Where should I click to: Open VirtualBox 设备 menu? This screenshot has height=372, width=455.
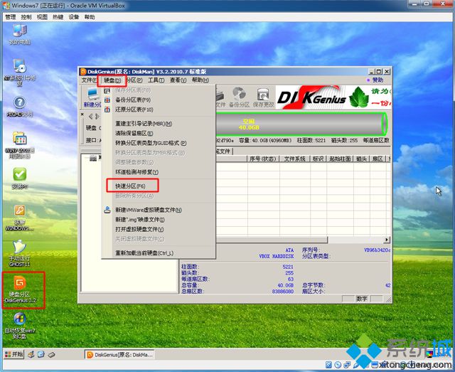(x=74, y=17)
